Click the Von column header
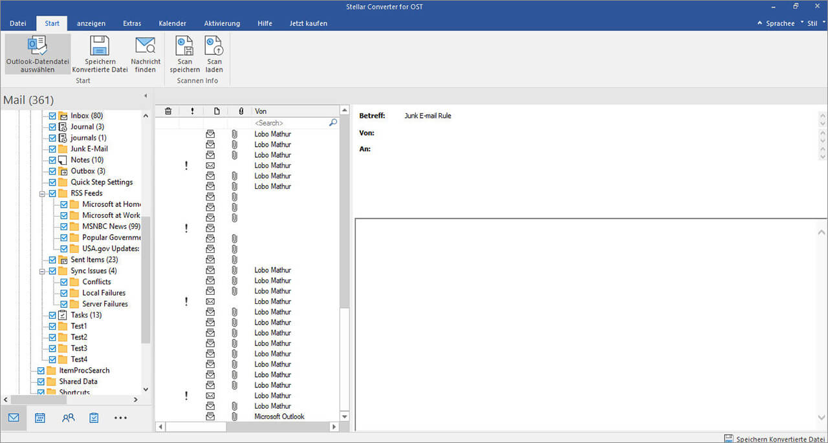This screenshot has width=828, height=443. click(296, 111)
